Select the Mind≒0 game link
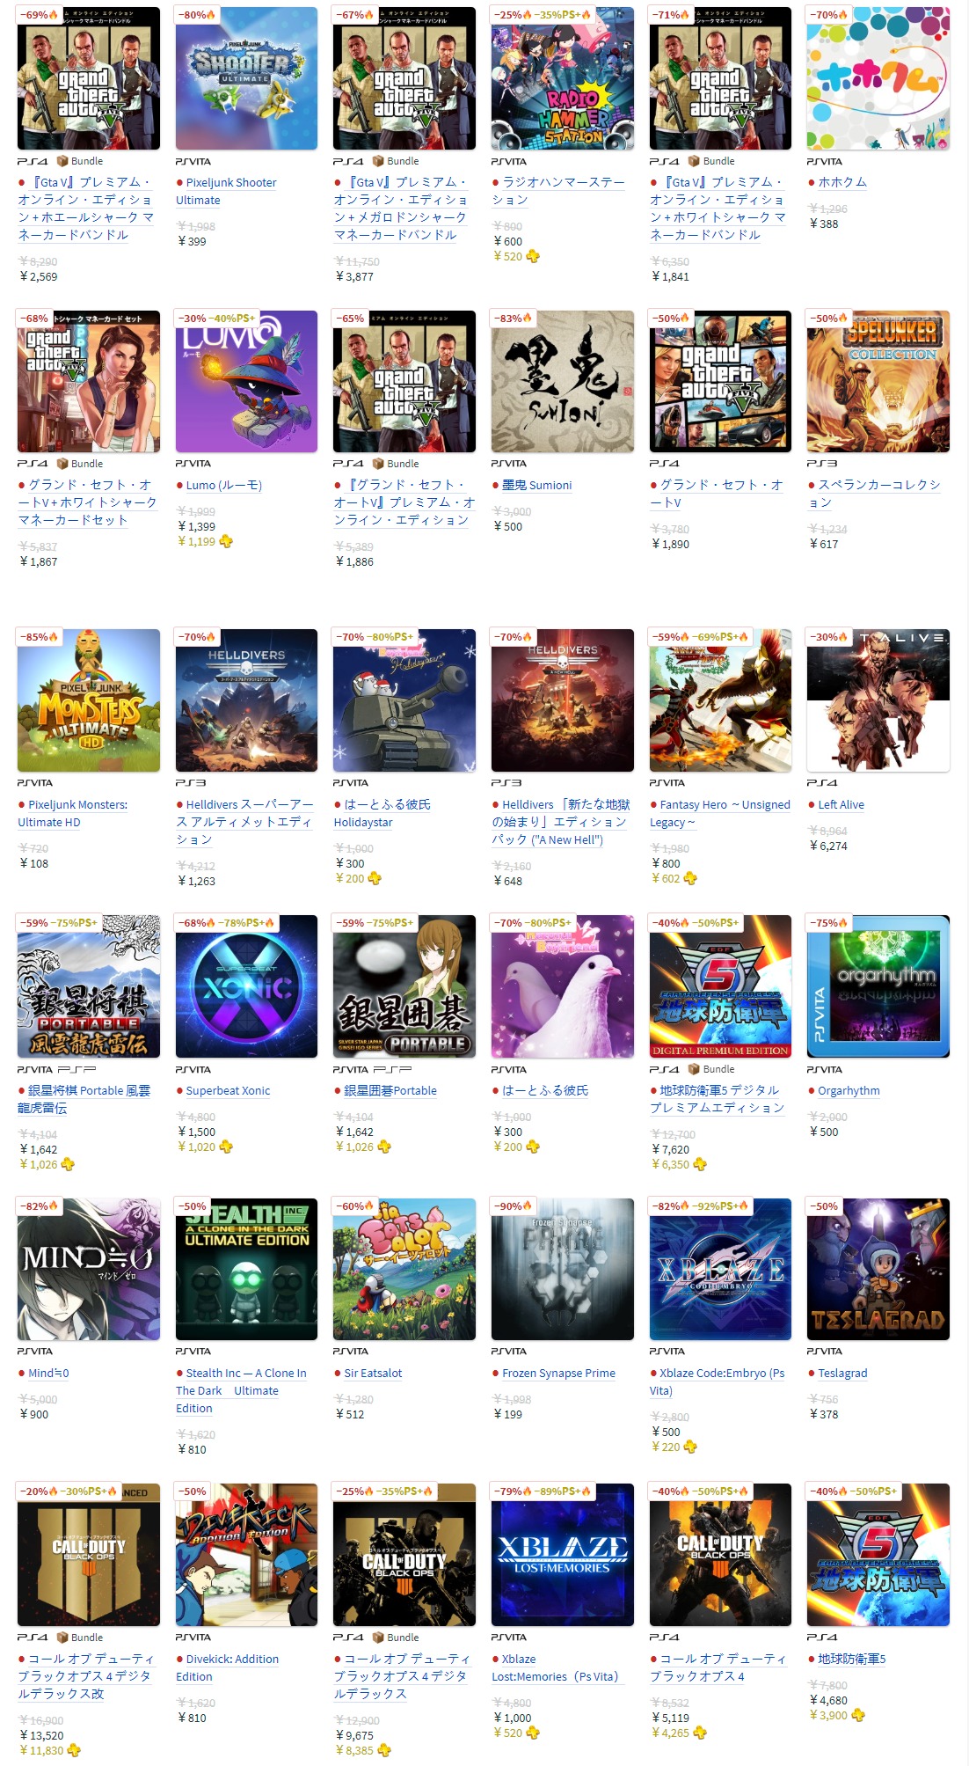 (48, 1373)
